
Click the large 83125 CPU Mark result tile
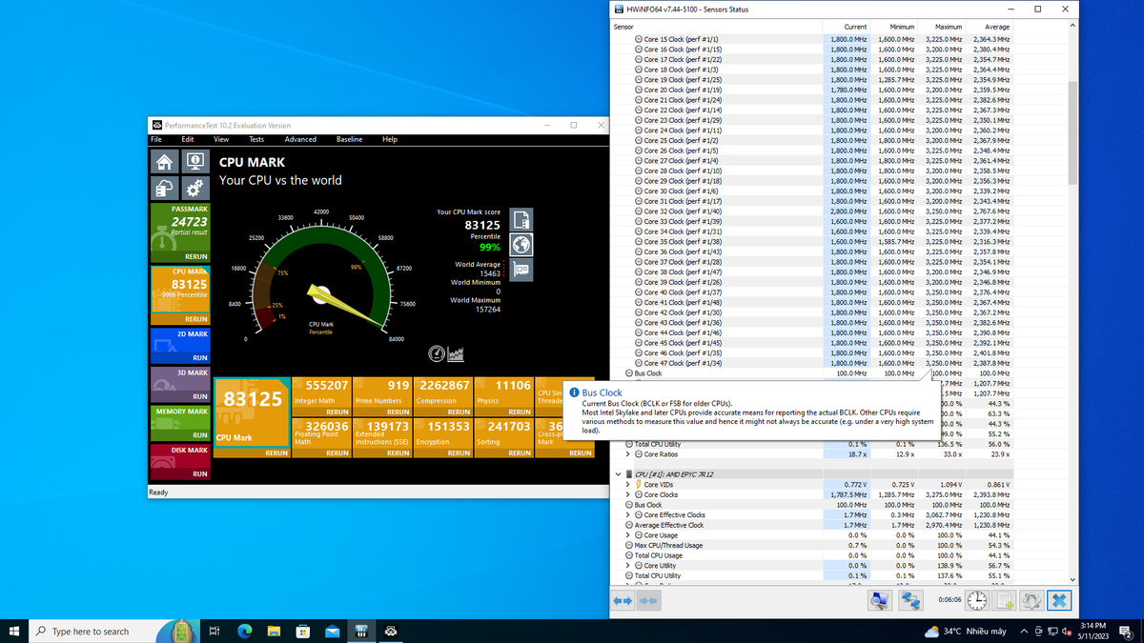point(252,412)
